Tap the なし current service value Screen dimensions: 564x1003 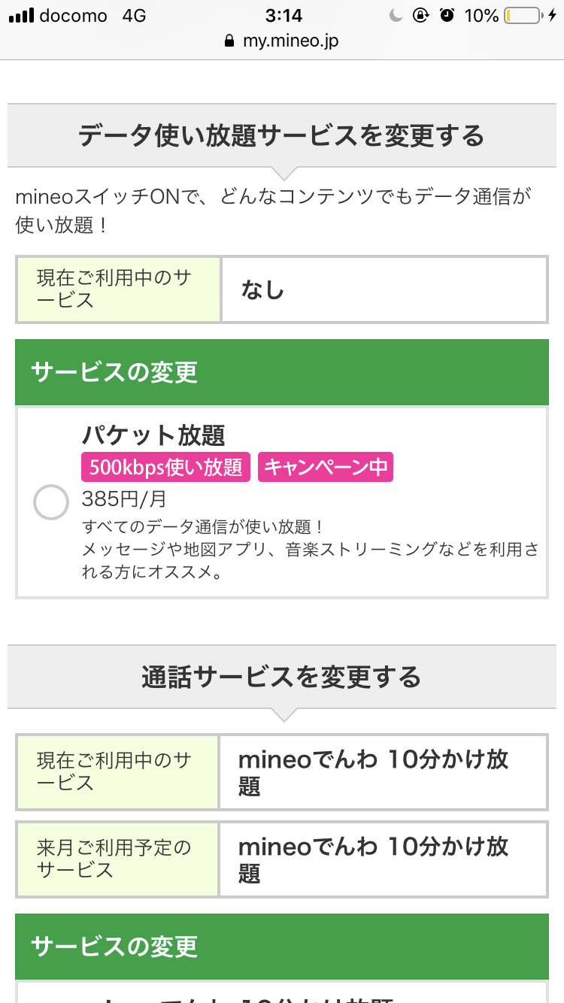coord(262,289)
